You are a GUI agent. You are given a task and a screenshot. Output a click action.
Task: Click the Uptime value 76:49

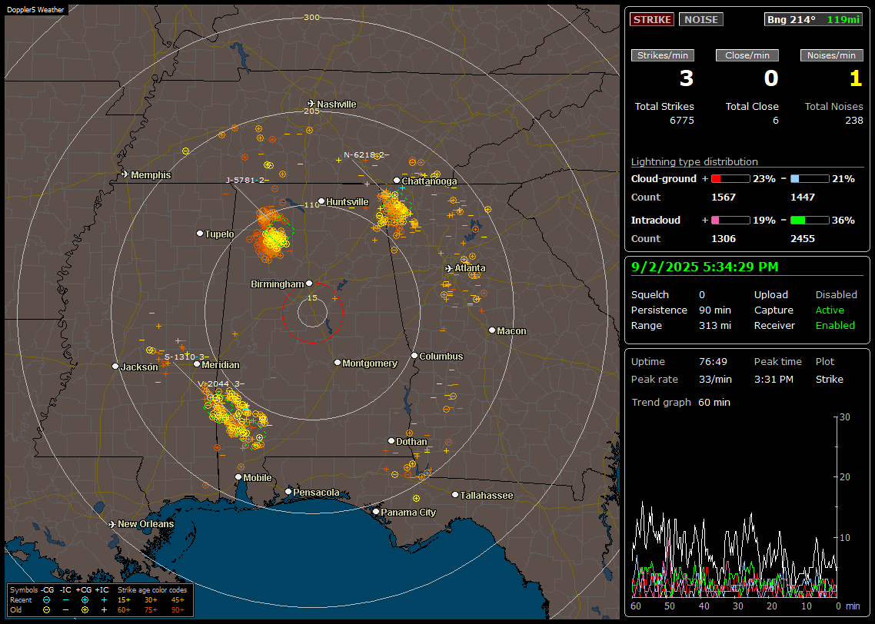click(x=713, y=362)
